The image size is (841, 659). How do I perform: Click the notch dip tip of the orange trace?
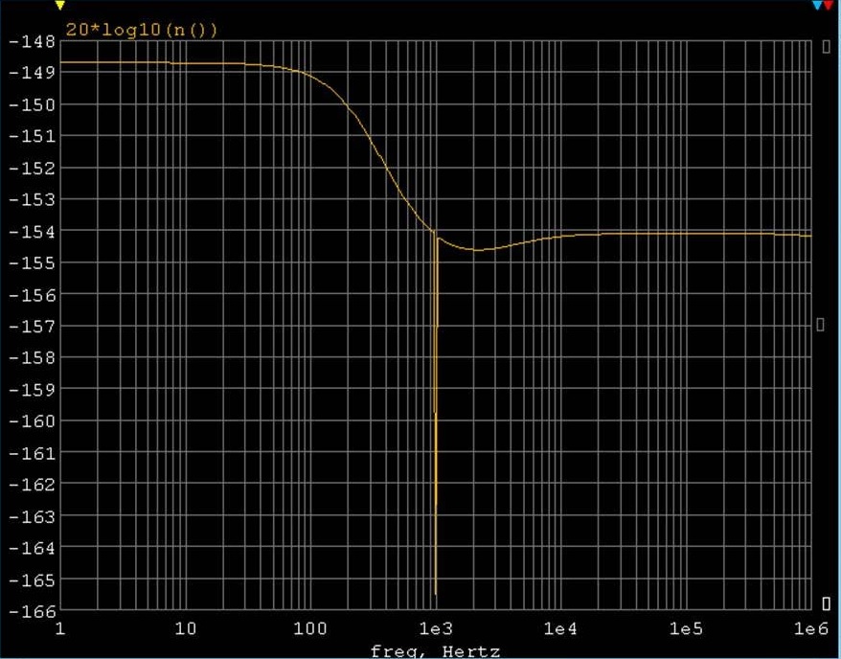point(436,593)
